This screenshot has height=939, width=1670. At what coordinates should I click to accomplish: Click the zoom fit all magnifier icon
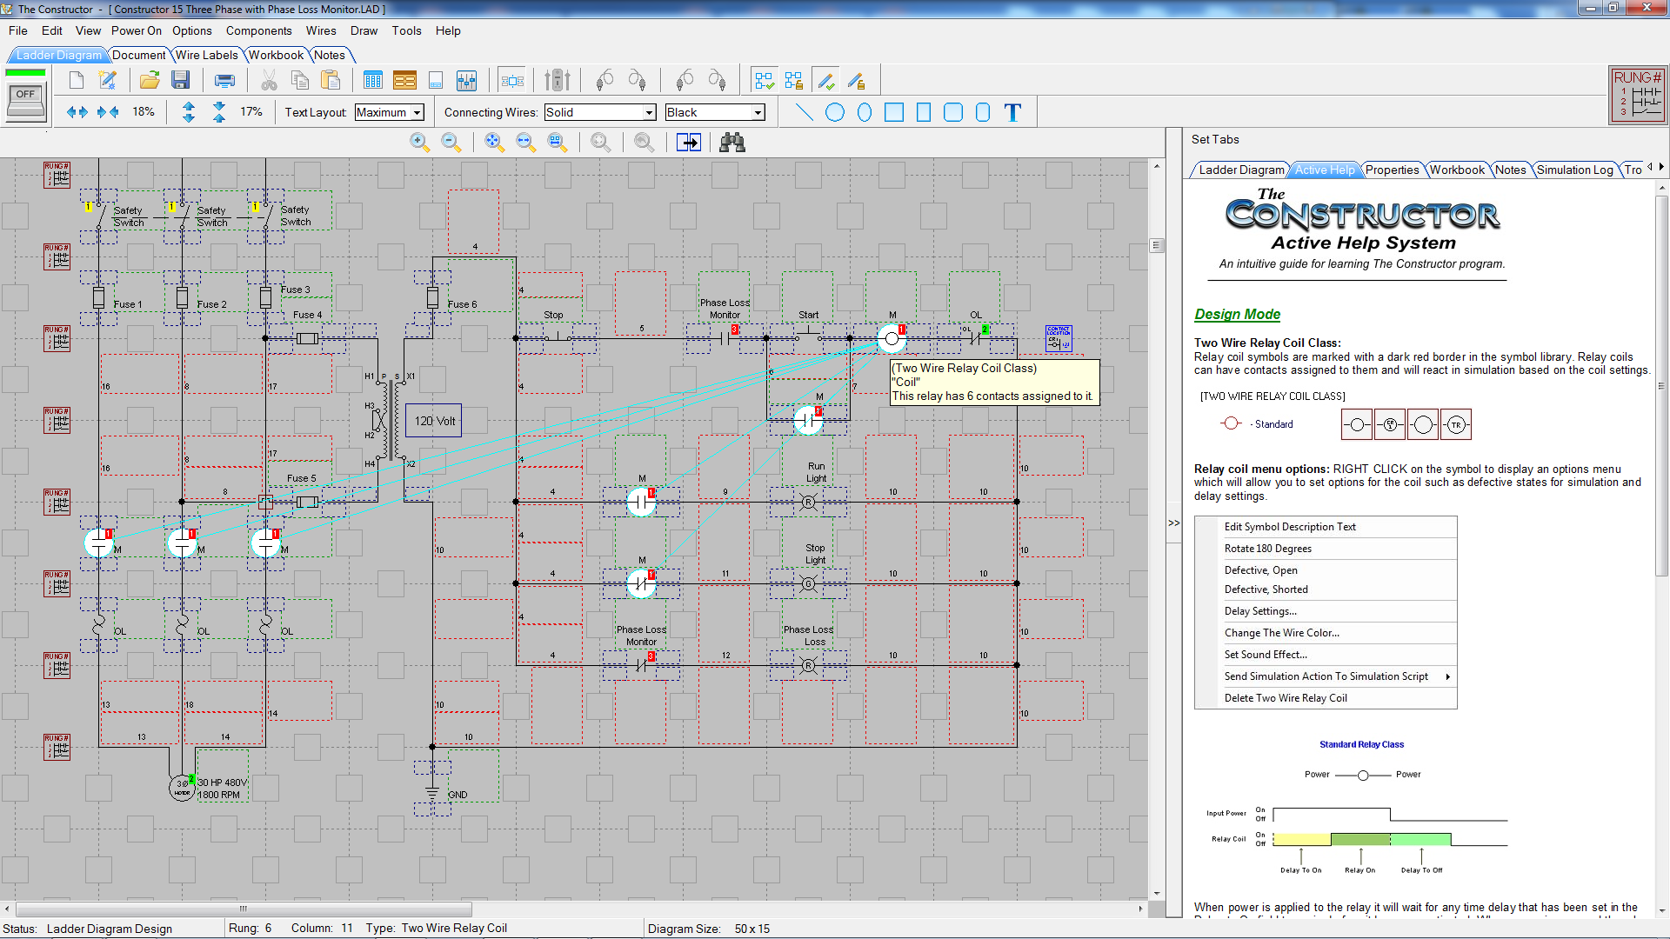[495, 143]
